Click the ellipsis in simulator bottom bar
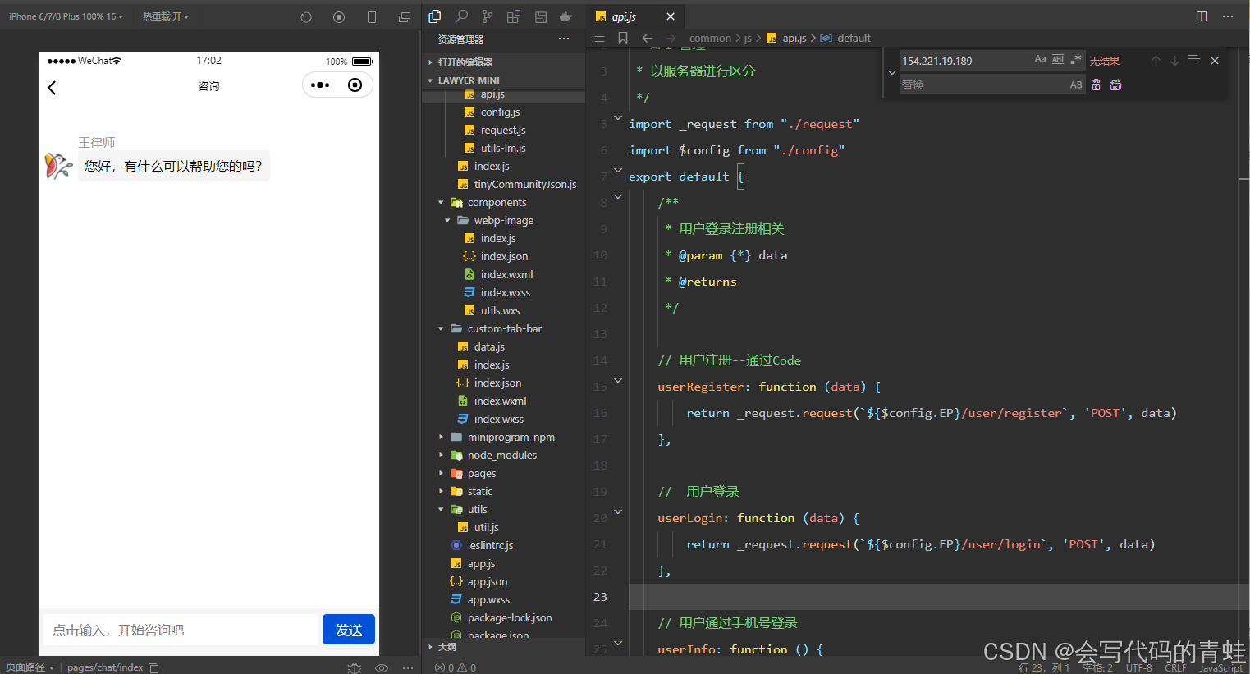Image resolution: width=1250 pixels, height=674 pixels. point(408,667)
